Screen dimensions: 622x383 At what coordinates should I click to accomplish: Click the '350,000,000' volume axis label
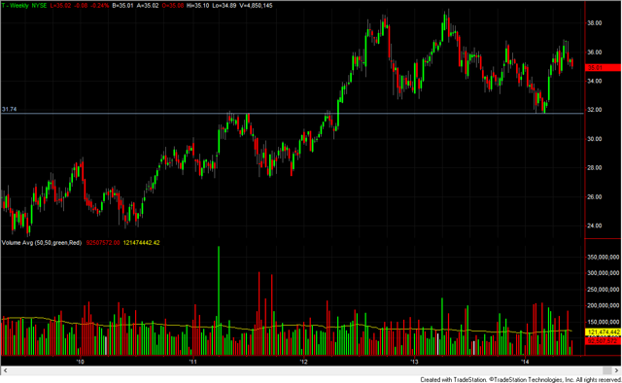pos(603,258)
